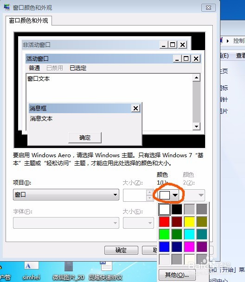Click preview scrollbar up arrow
The image size is (245, 282).
(x=196, y=78)
